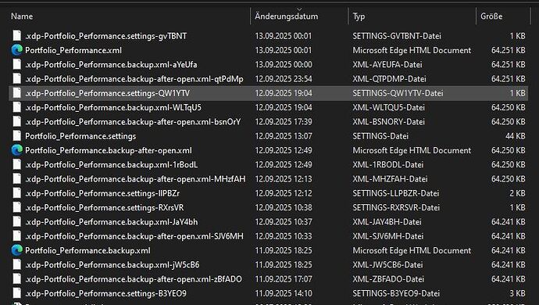The height and width of the screenshot is (305, 539).
Task: Click file icon of backup.xml-JaY4bh
Action: pos(17,221)
